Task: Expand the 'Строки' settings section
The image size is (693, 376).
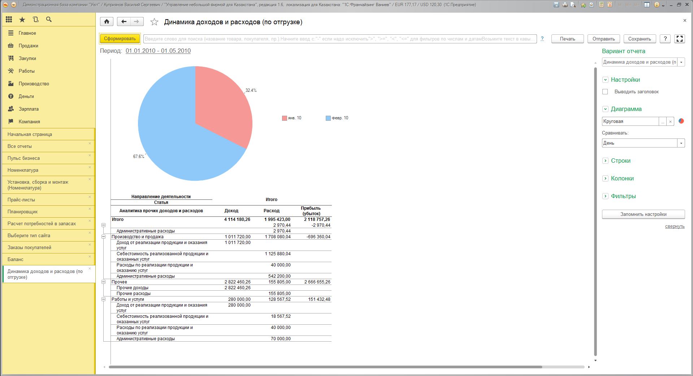Action: point(605,161)
